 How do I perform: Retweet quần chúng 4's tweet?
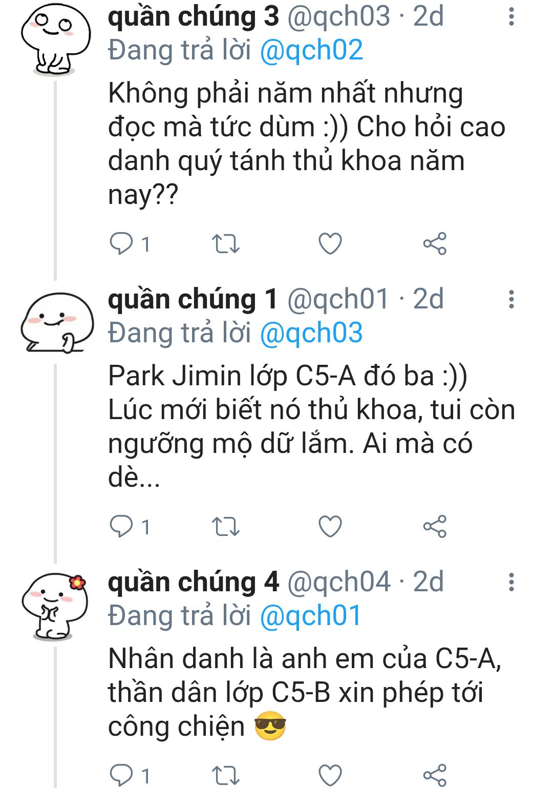[x=226, y=775]
